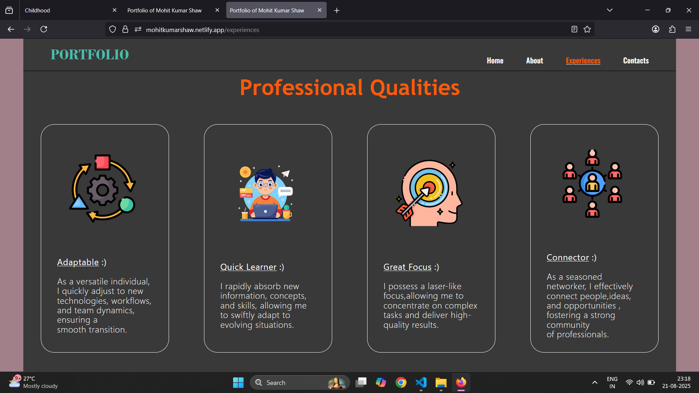699x393 pixels.
Task: Click the PORTFOLIO logo
Action: tap(90, 55)
